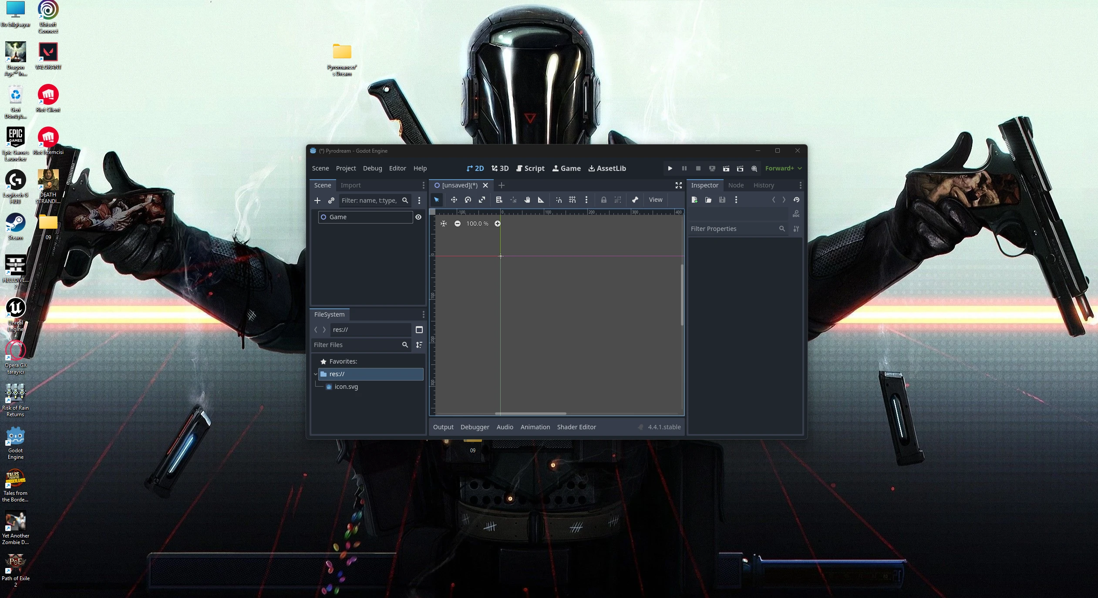Toggle distraction-free mode icon
This screenshot has height=598, width=1098.
pyautogui.click(x=679, y=185)
